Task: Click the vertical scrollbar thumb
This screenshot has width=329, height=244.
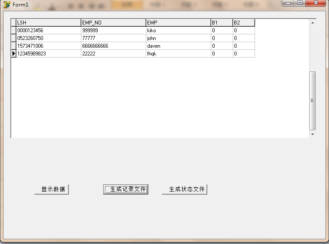Action: point(313,101)
